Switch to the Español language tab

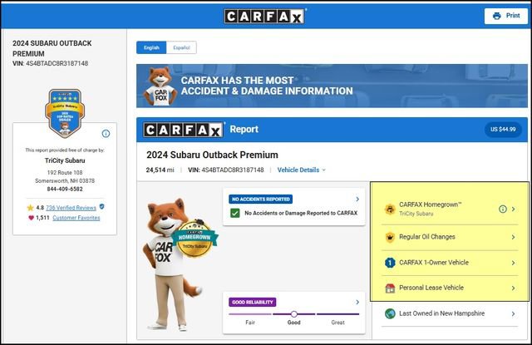pyautogui.click(x=181, y=47)
